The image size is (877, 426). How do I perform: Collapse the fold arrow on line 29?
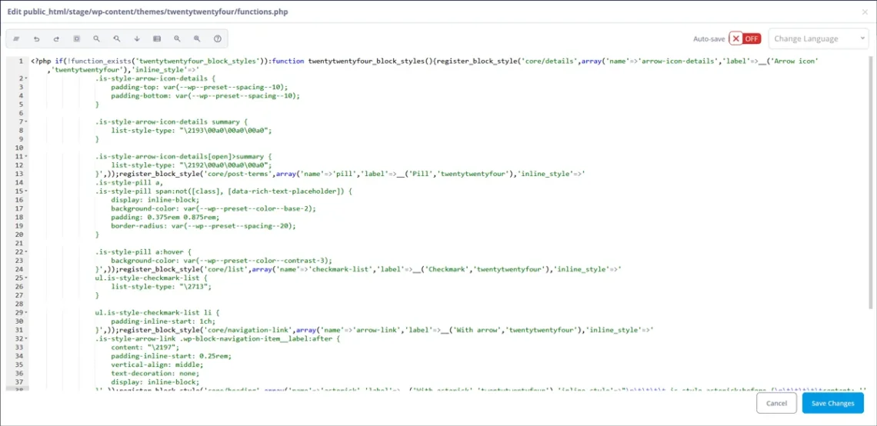click(26, 312)
